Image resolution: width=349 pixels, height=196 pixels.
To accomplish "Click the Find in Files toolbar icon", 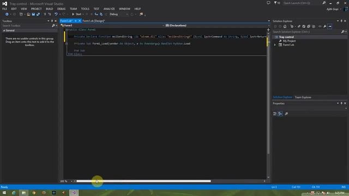I will pos(141,14).
